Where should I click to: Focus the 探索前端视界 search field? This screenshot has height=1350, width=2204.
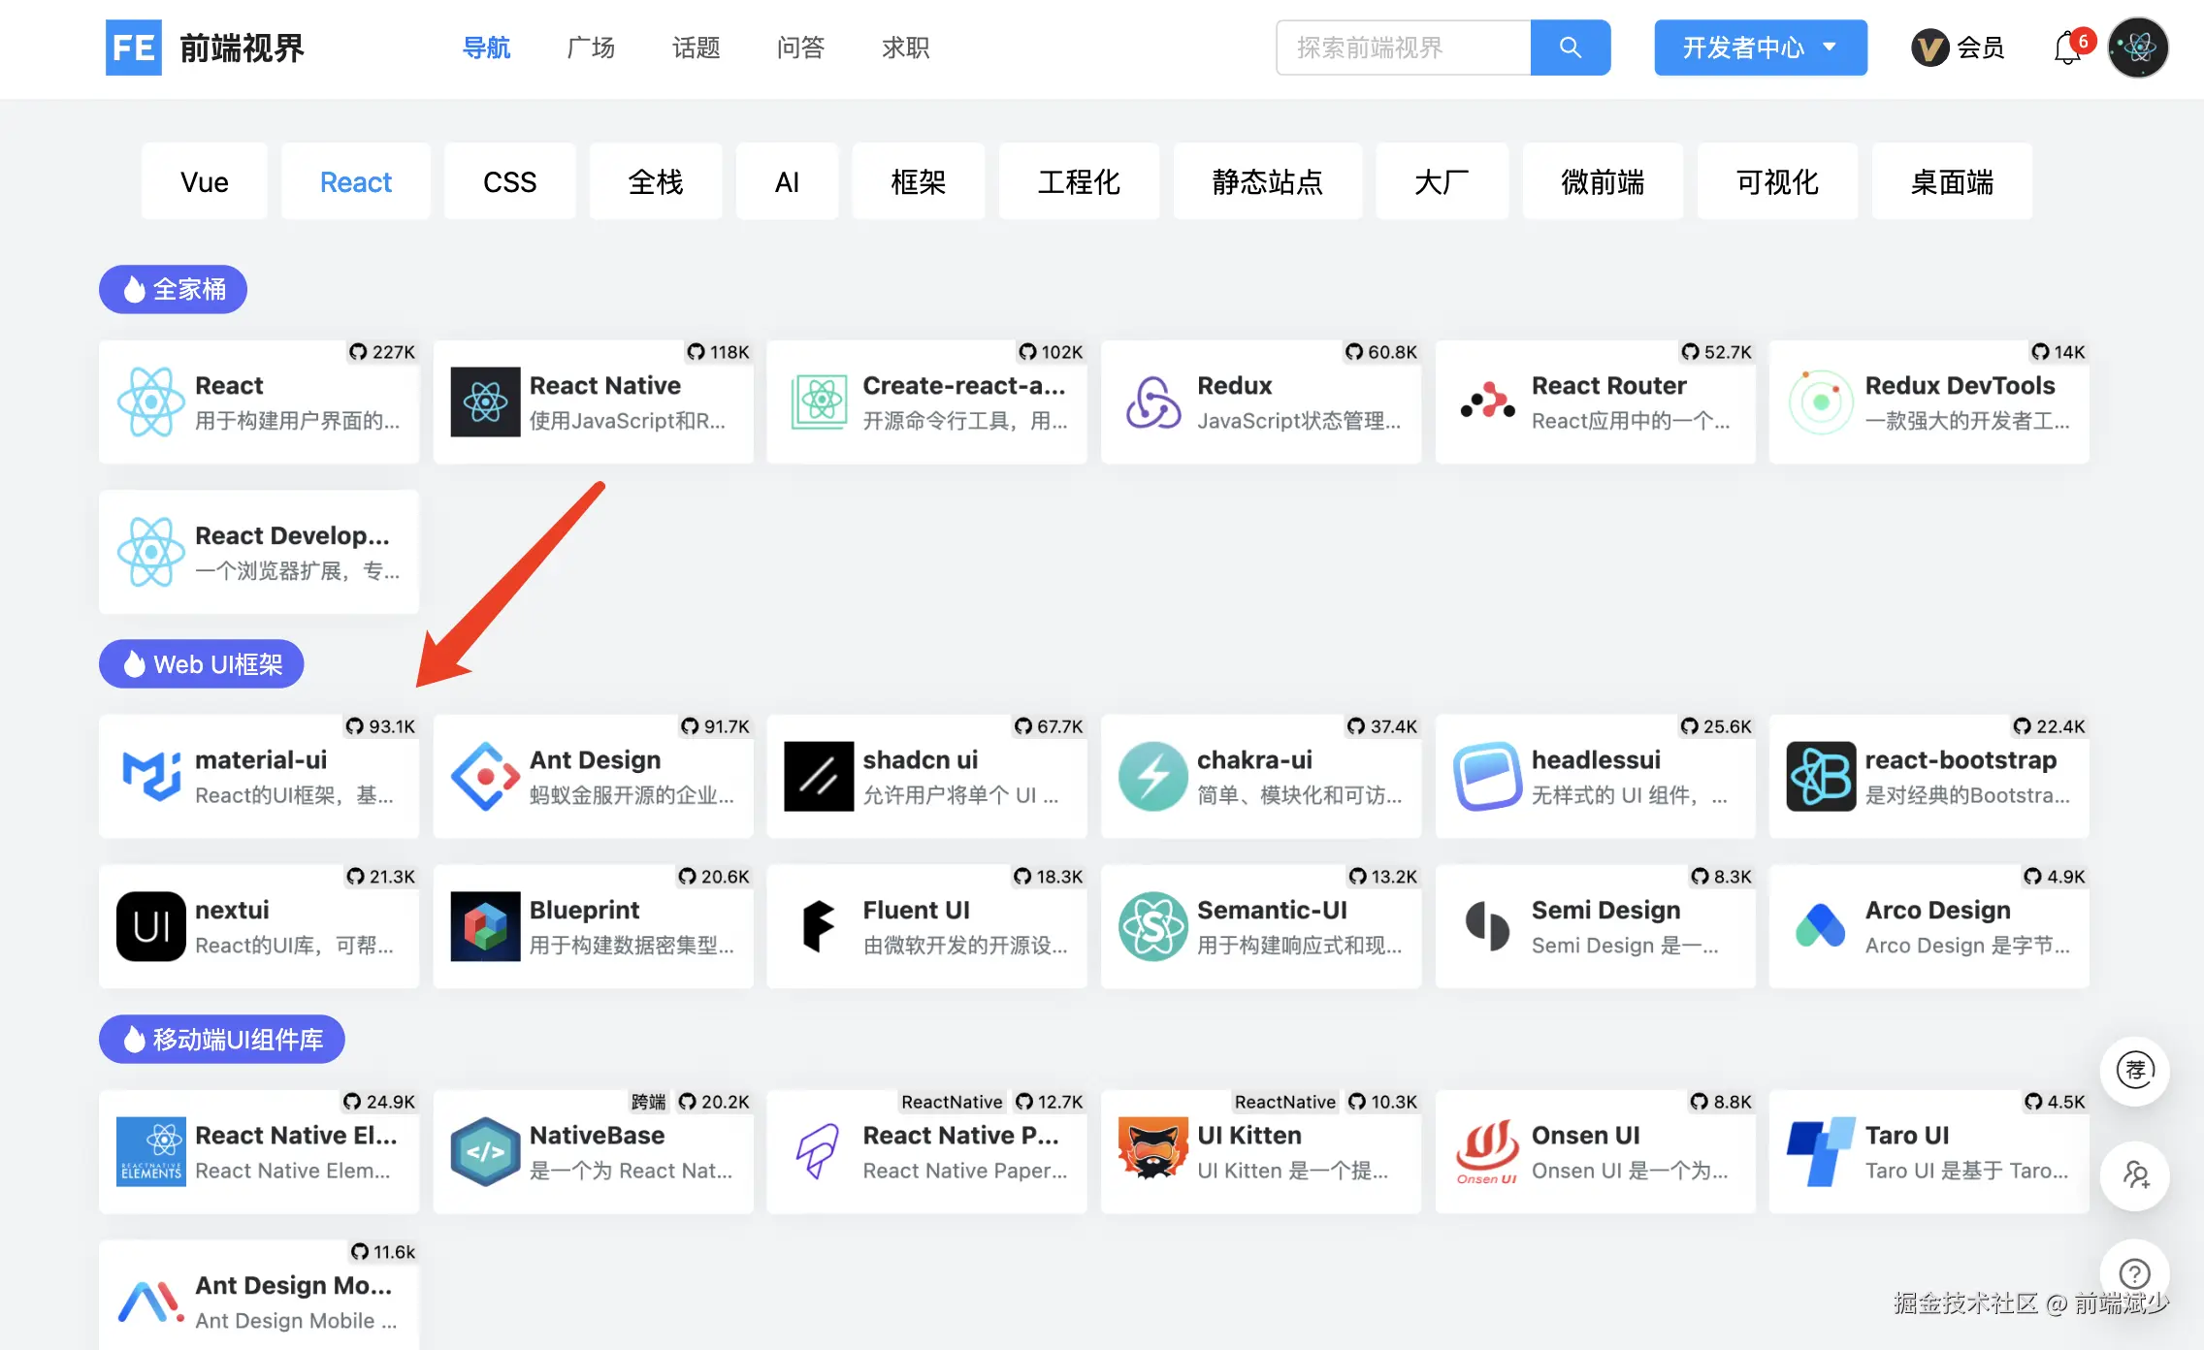(1403, 48)
